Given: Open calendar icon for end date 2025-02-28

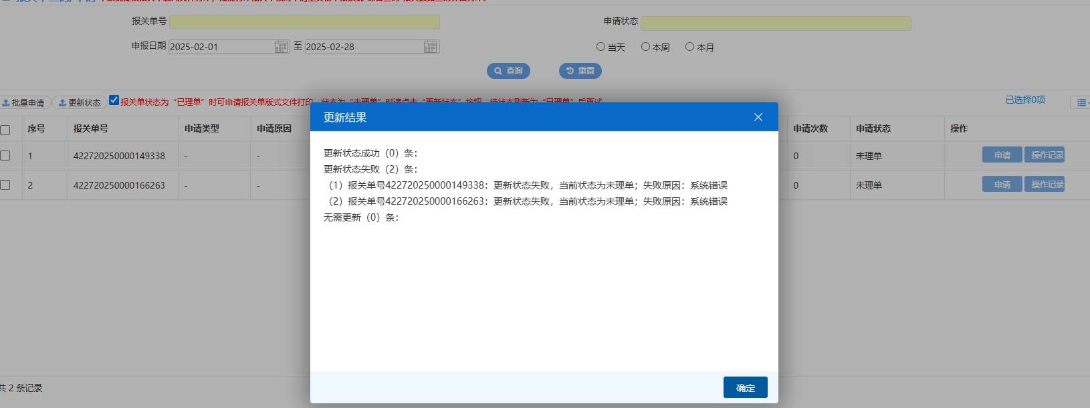Looking at the screenshot, I should pyautogui.click(x=431, y=47).
